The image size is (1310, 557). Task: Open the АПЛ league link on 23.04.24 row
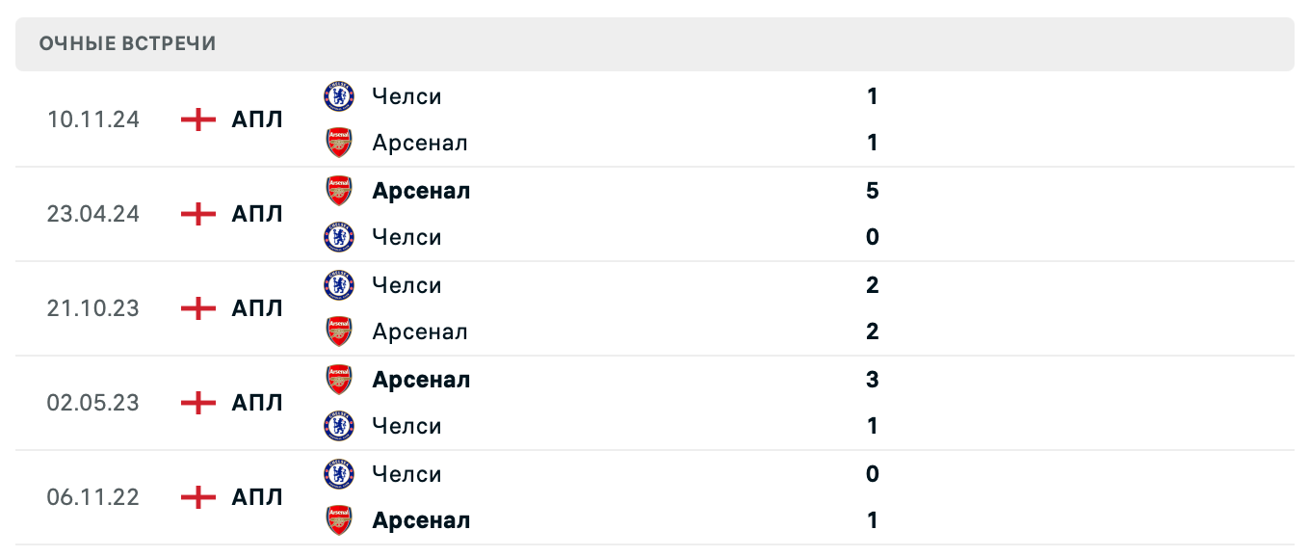(x=257, y=214)
